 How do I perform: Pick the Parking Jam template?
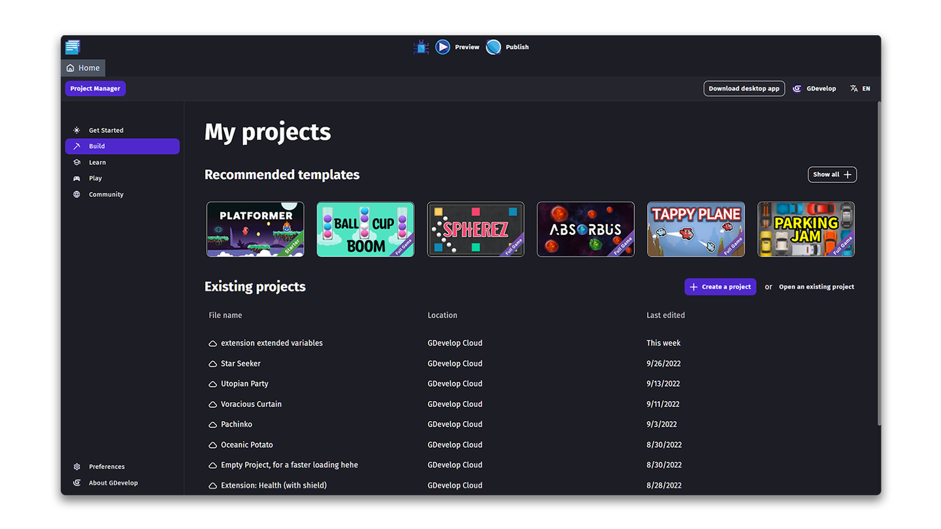tap(806, 229)
